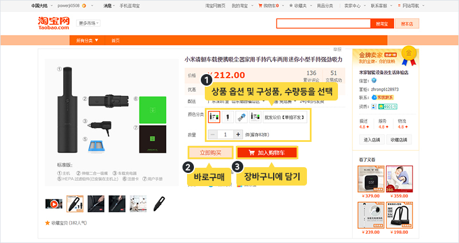
Task: Focus the Taobao search input field
Action: [x=324, y=24]
